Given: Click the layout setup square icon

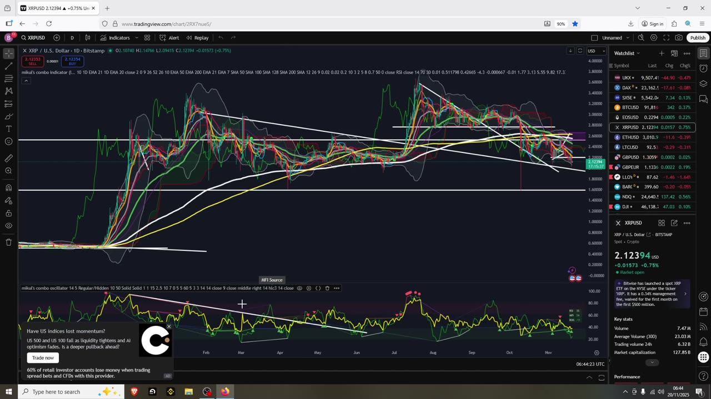Looking at the screenshot, I should tap(594, 38).
